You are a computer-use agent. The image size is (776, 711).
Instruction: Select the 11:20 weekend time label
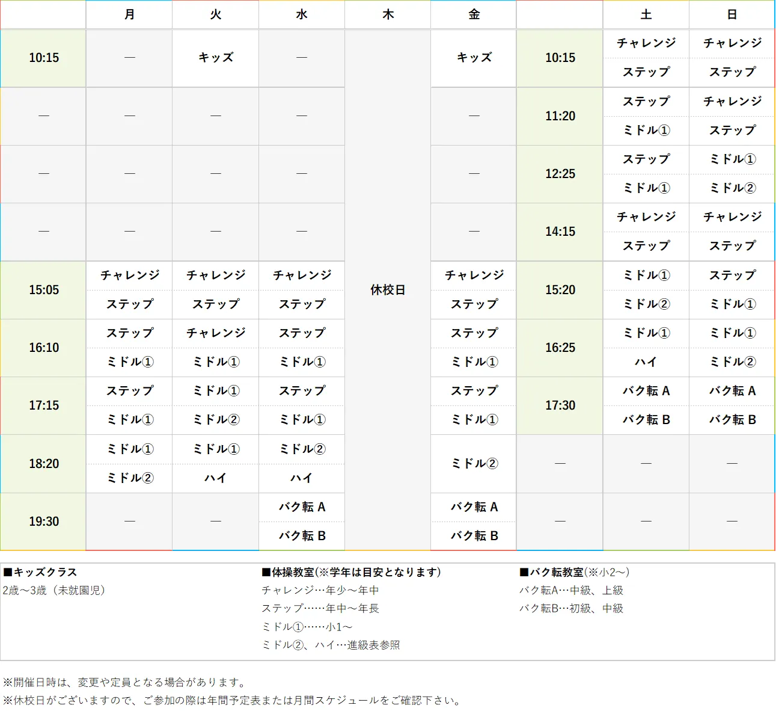[x=560, y=116]
